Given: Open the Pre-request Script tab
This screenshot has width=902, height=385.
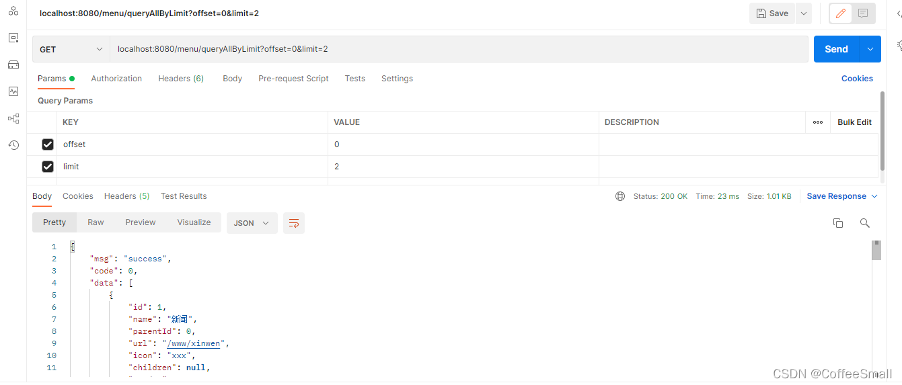Looking at the screenshot, I should tap(293, 79).
